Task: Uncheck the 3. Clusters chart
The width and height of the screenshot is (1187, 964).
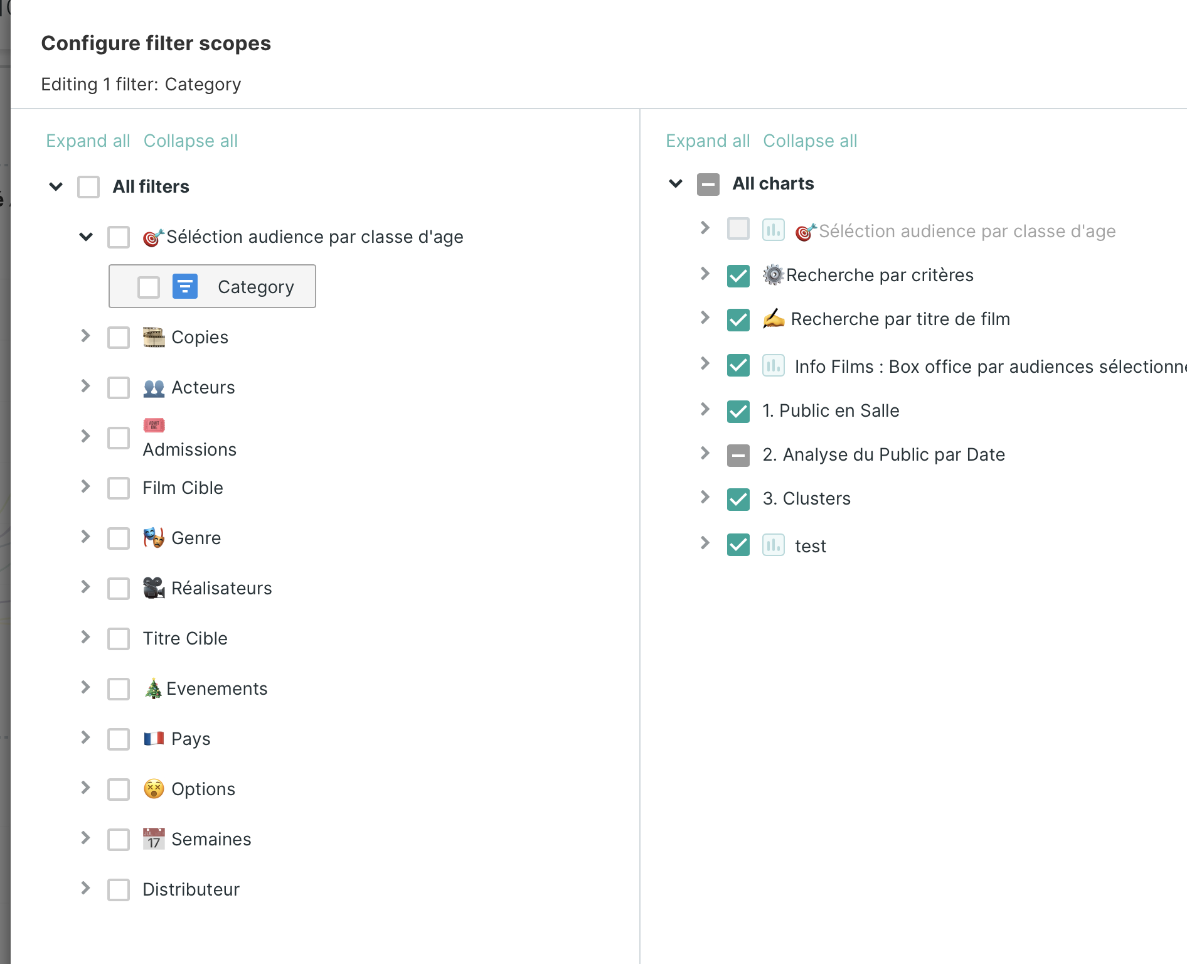Action: pos(738,499)
